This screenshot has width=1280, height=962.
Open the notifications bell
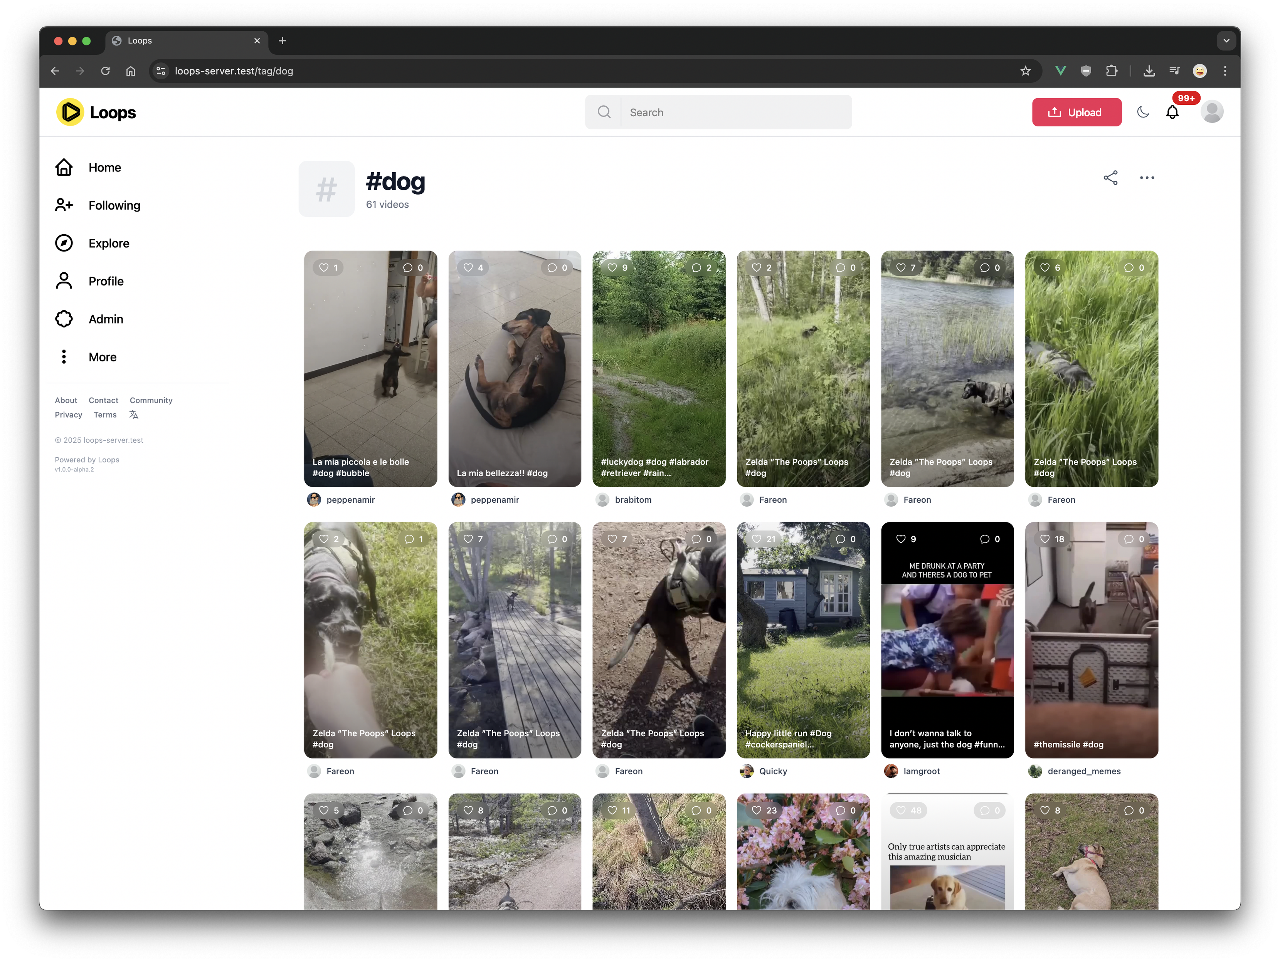1172,112
